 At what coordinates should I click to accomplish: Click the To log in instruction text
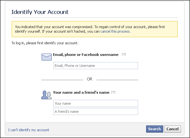click(45, 43)
